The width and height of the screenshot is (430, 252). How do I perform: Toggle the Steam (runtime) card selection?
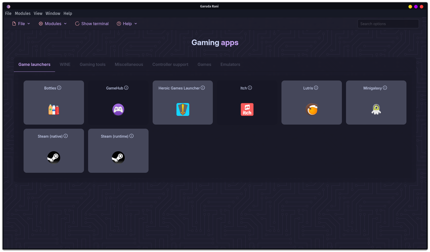(x=118, y=151)
